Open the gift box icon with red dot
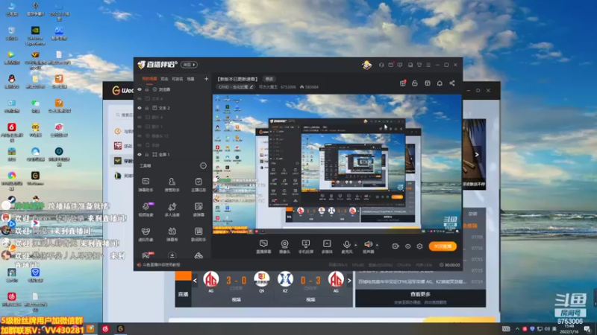The height and width of the screenshot is (335, 597). [x=403, y=83]
